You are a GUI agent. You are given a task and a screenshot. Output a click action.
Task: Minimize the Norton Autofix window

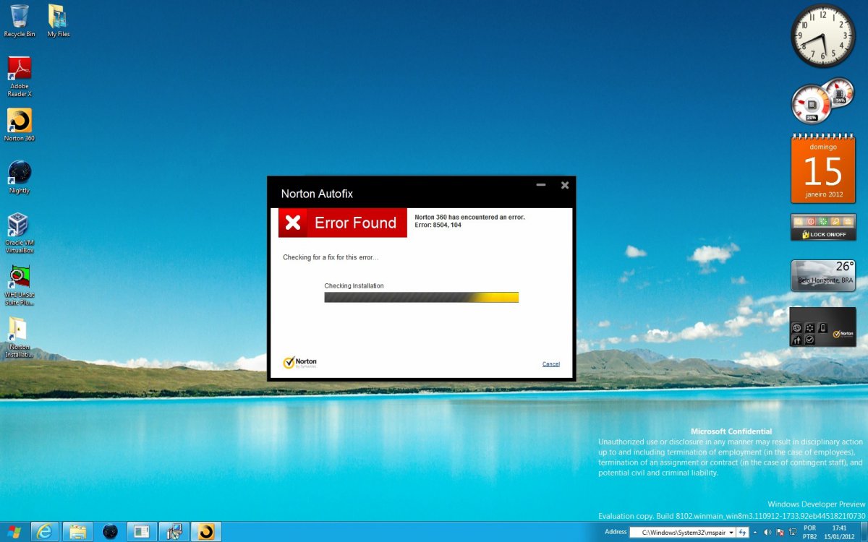541,186
